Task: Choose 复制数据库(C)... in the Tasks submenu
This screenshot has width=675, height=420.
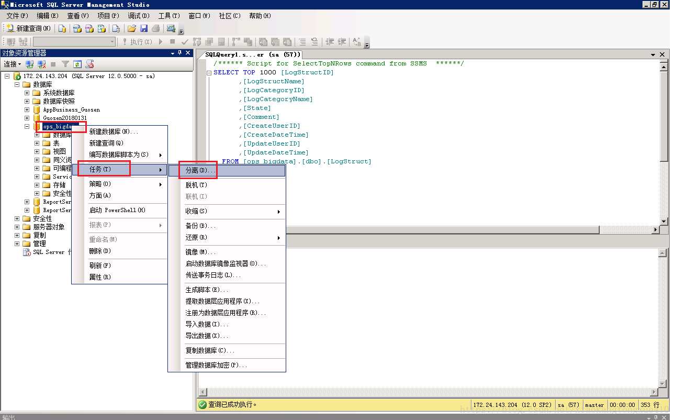Action: tap(227, 350)
